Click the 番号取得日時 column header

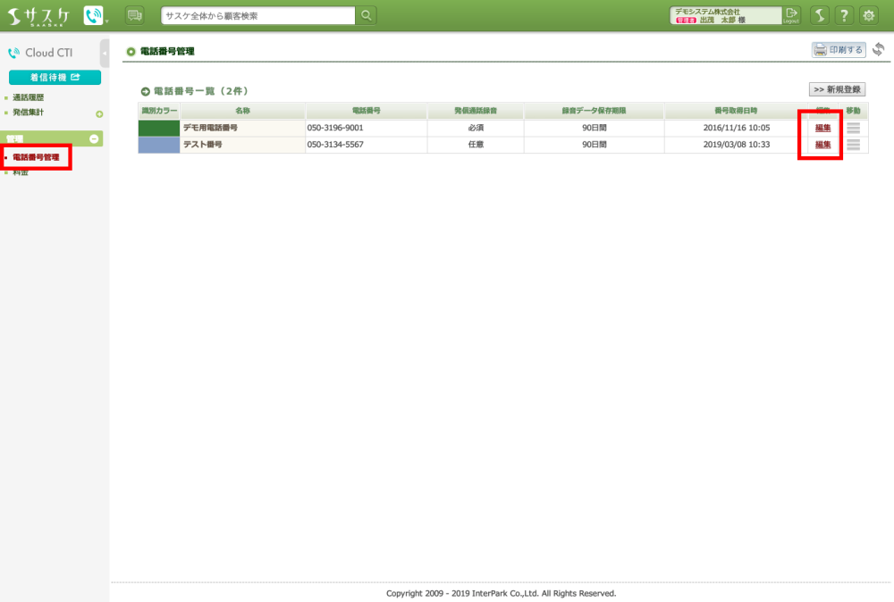(x=736, y=111)
